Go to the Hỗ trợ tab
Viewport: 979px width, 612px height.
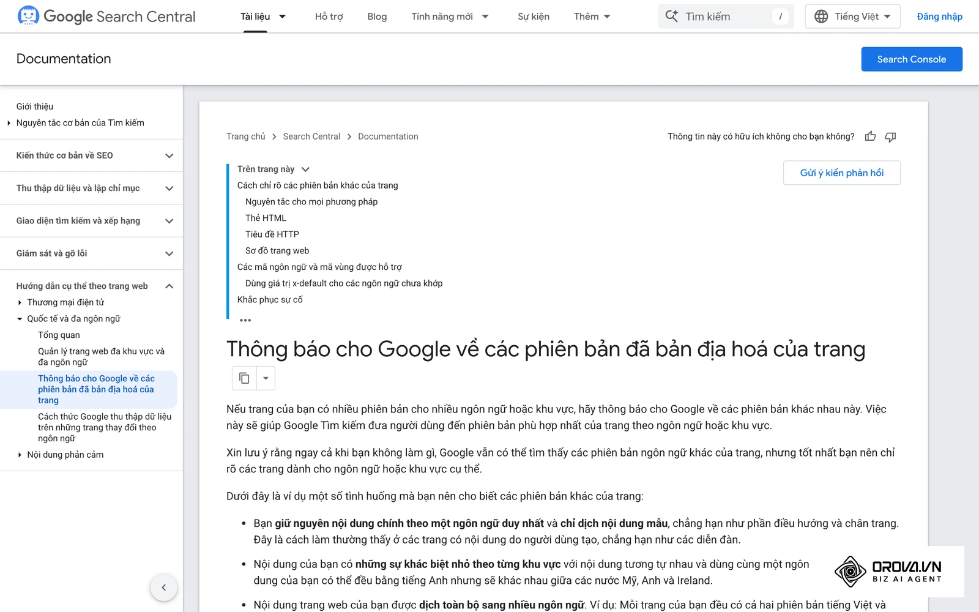click(x=329, y=17)
